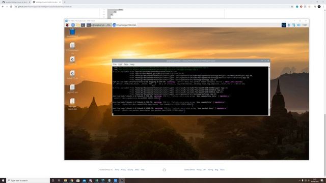Close the second browser tab
This screenshot has width=326, height=183.
click(x=60, y=2)
